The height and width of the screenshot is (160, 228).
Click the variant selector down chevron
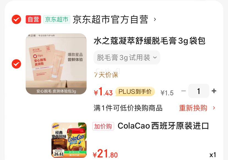click(x=155, y=57)
